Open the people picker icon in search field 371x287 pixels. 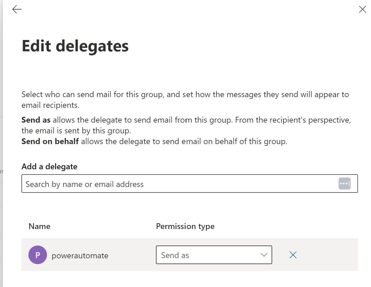(345, 183)
